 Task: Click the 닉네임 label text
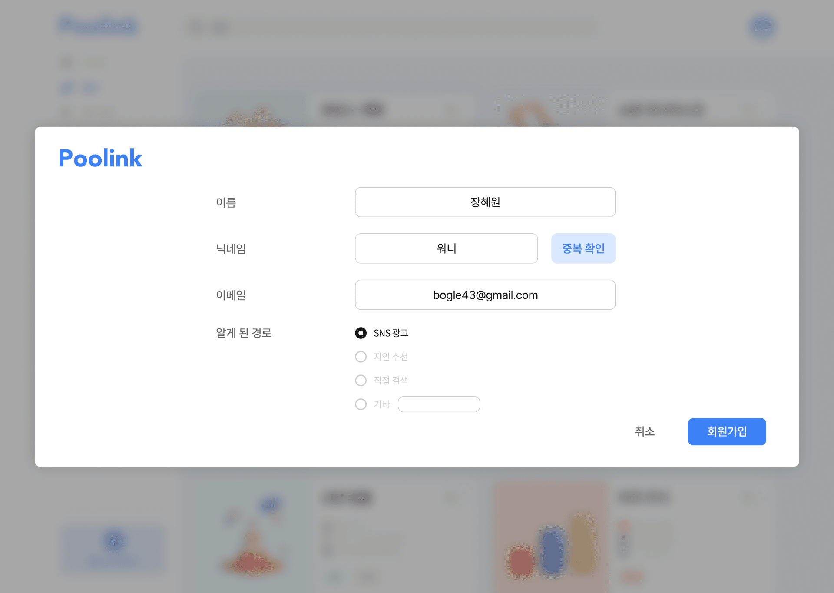point(231,248)
